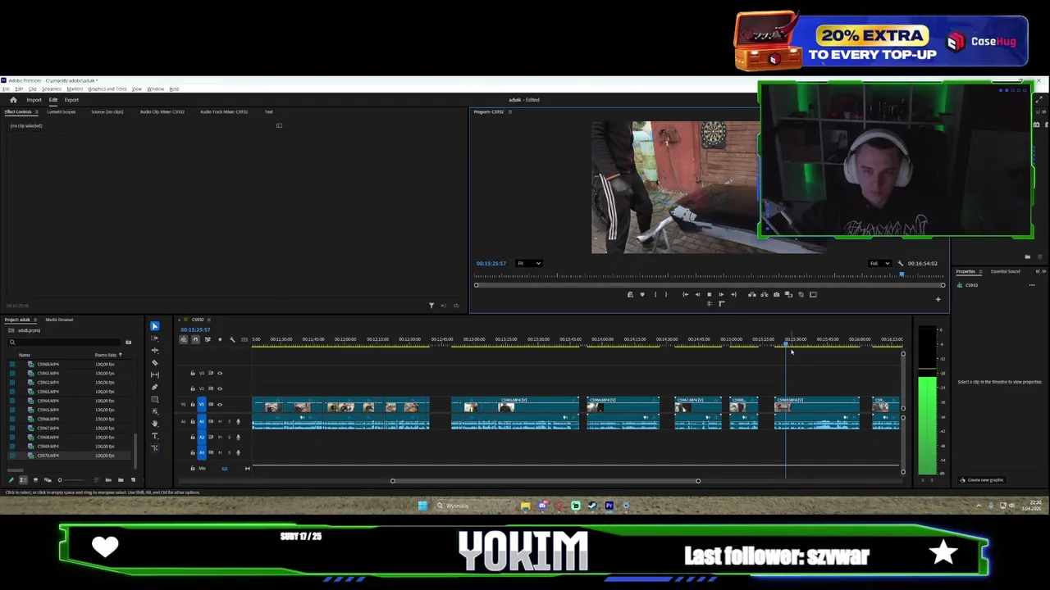Viewport: 1050px width, 590px height.
Task: Switch to Essential Sound tab
Action: tap(1005, 271)
